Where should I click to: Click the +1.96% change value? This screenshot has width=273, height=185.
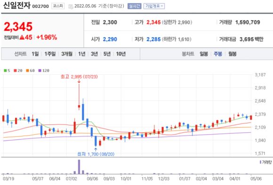[x=47, y=38]
